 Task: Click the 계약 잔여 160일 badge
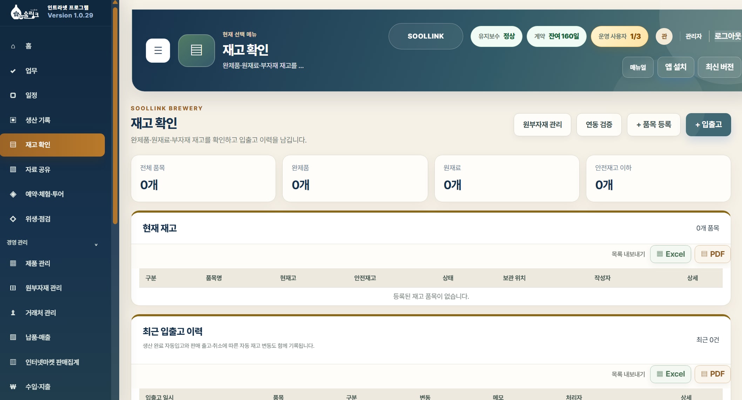[556, 36]
